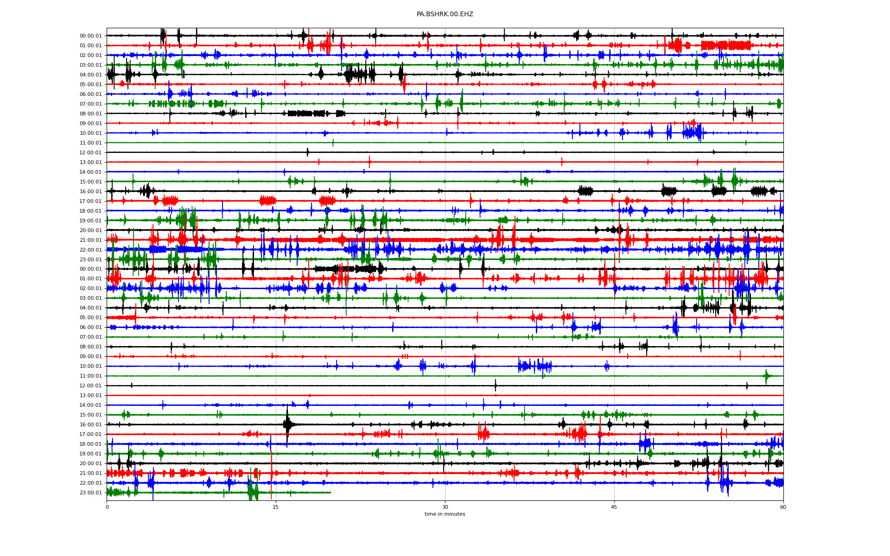Click the first 05:00:01 row label
Viewport: 890px width, 556px height.
(x=90, y=84)
